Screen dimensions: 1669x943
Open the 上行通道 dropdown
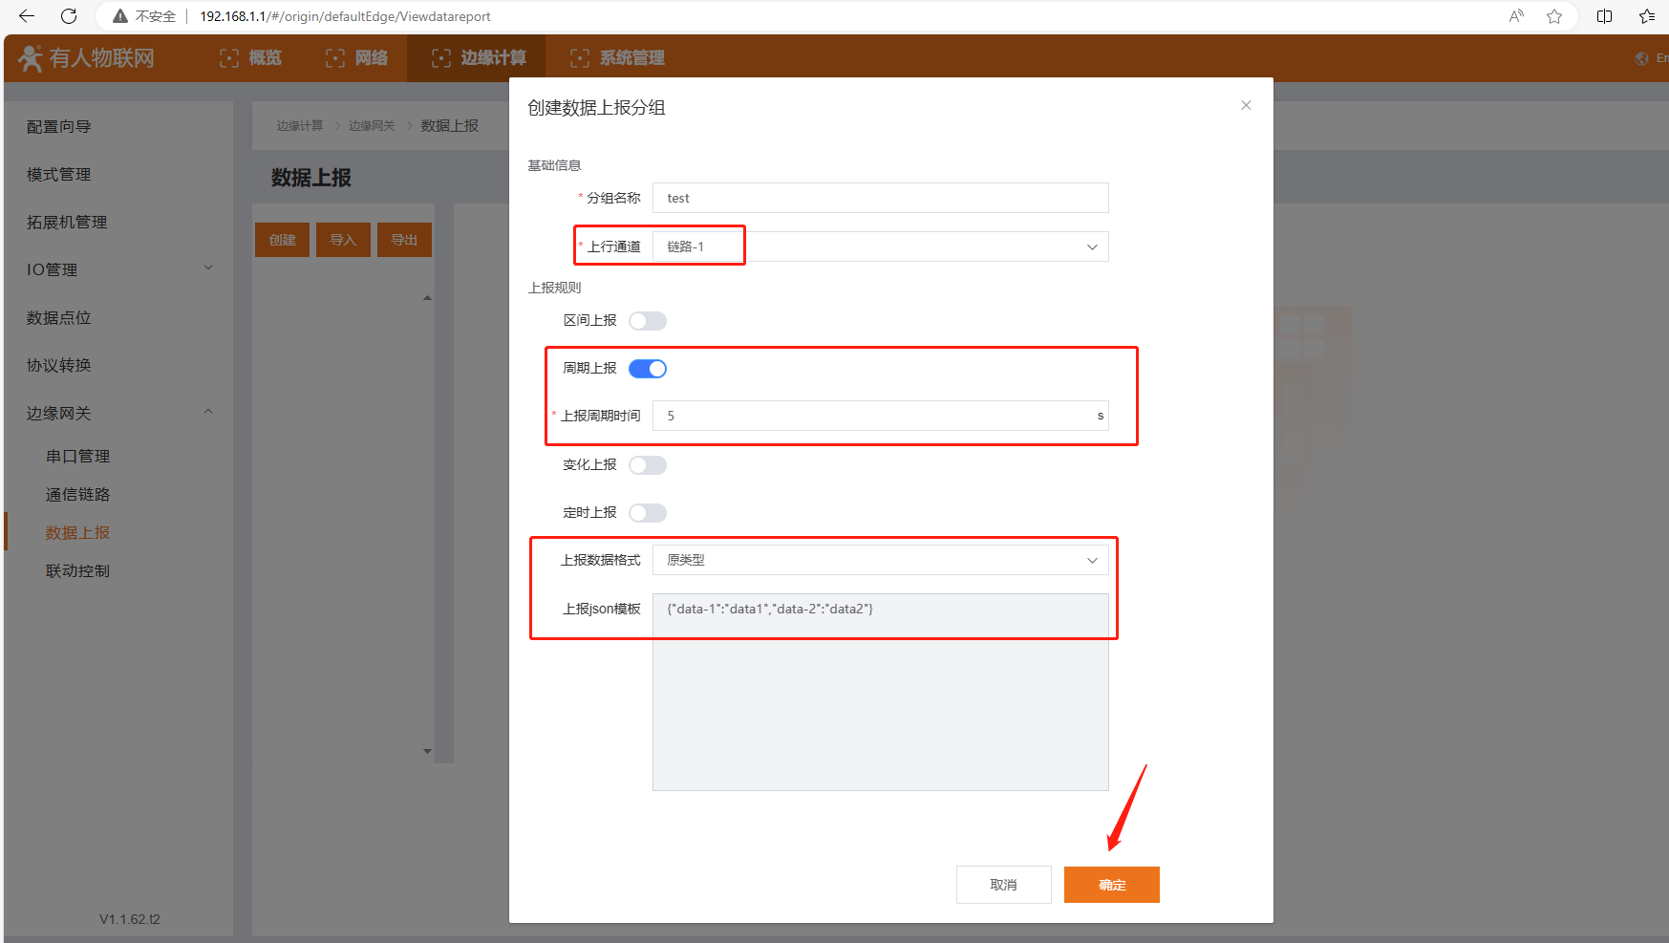879,246
